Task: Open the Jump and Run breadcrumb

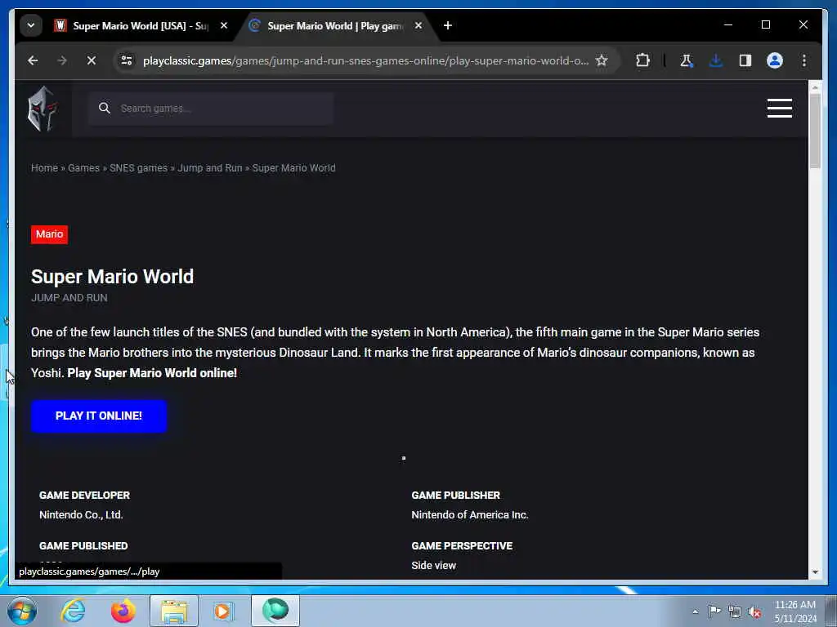Action: click(210, 168)
